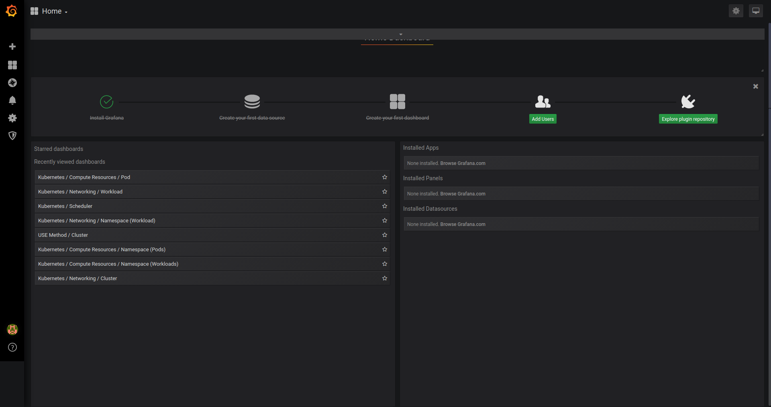Star Kubernetes / Networking / Workload dashboard
The width and height of the screenshot is (771, 407).
[385, 191]
